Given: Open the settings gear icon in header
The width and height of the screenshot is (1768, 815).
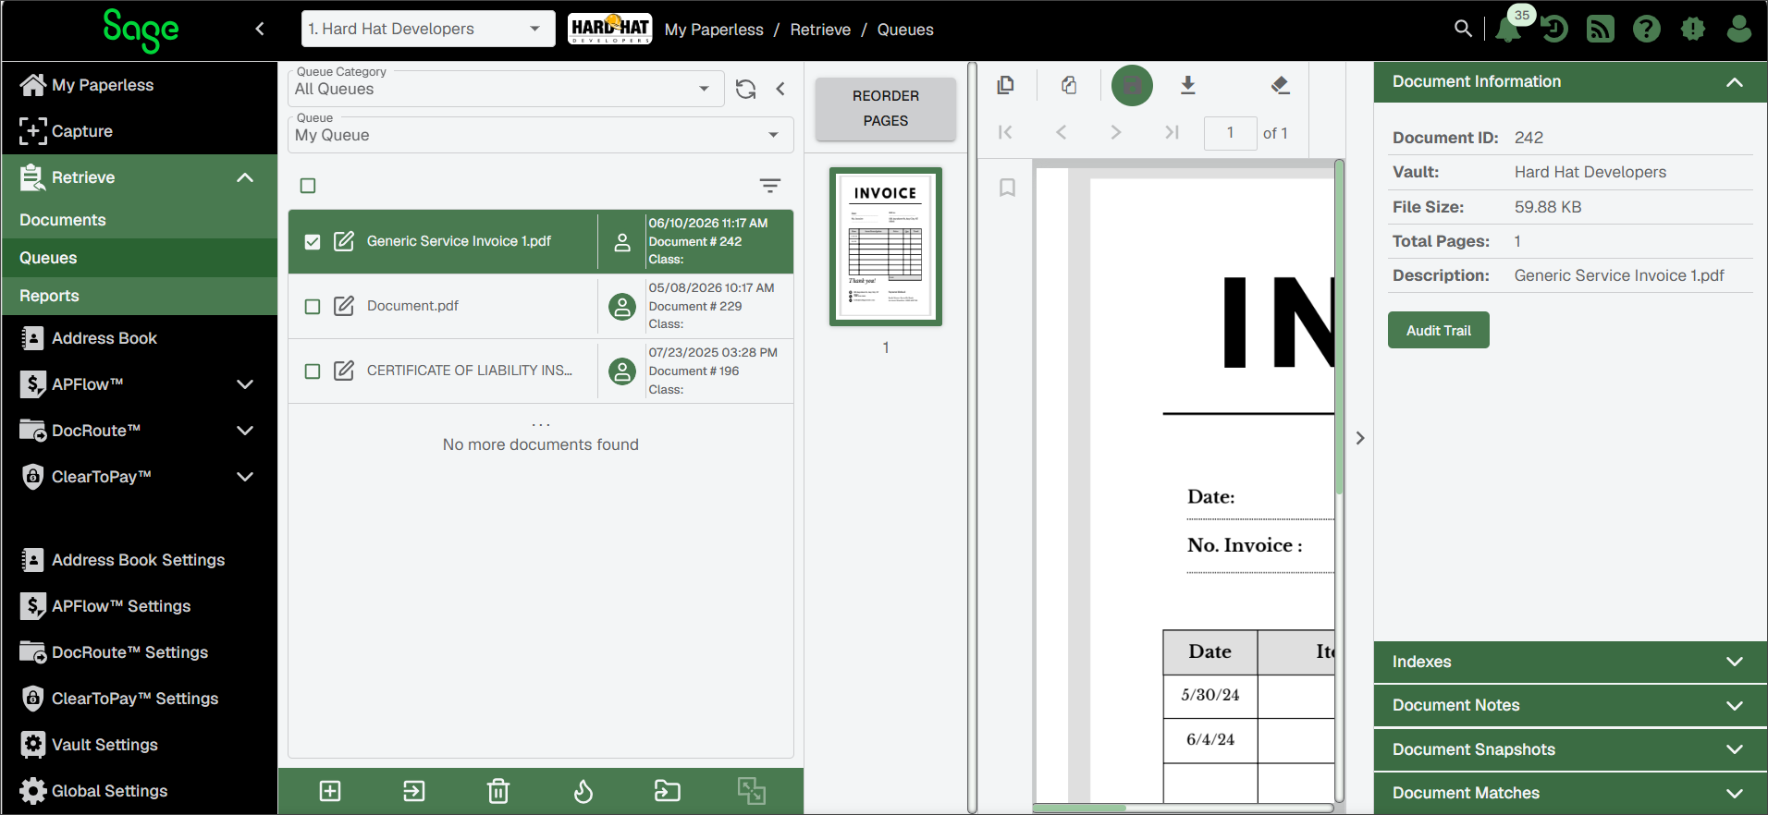Looking at the screenshot, I should pos(1693,30).
